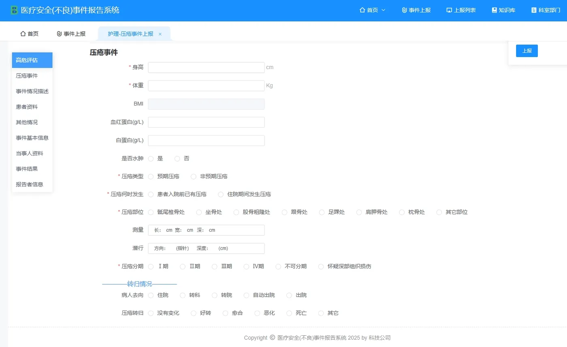Select Ⅳ期 for 压疮分期

point(246,267)
